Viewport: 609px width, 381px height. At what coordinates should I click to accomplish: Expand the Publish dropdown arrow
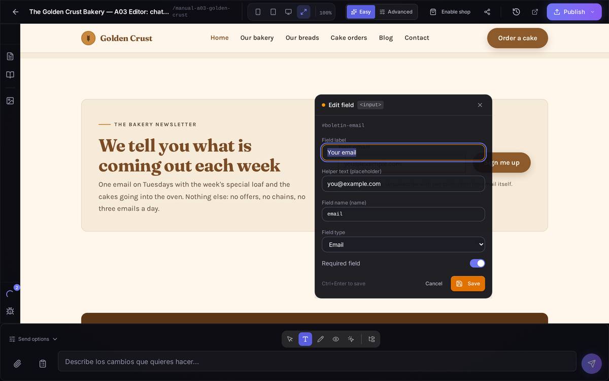592,12
